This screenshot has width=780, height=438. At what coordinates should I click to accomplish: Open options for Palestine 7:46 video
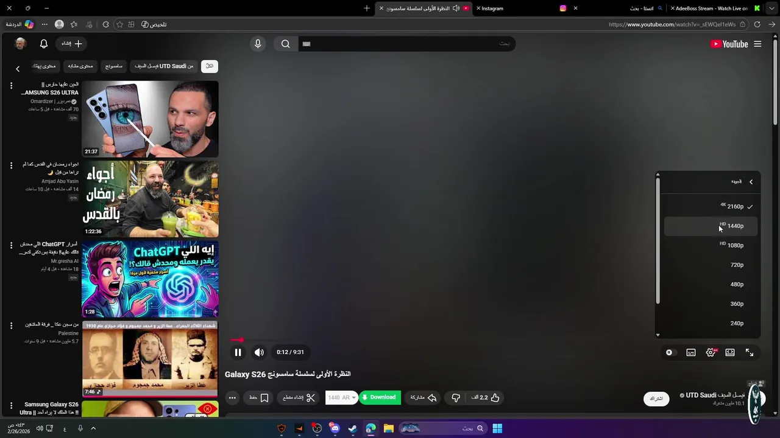[x=11, y=325]
